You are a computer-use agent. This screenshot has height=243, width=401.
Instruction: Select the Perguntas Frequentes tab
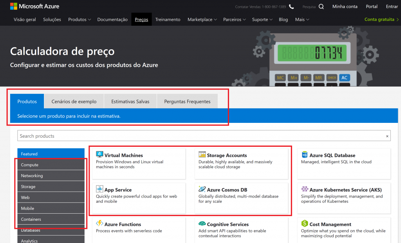pos(187,101)
